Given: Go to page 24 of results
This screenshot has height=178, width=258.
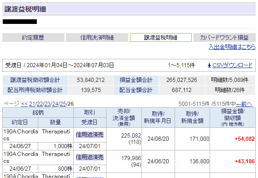Looking at the screenshot, I should click(55, 104).
